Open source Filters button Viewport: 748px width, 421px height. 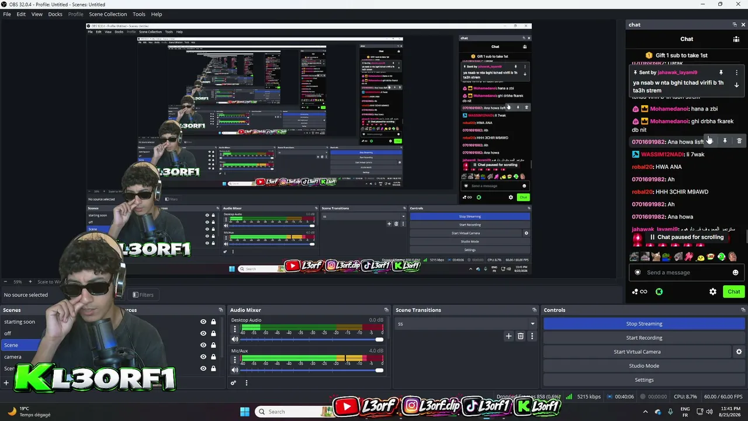click(x=143, y=295)
